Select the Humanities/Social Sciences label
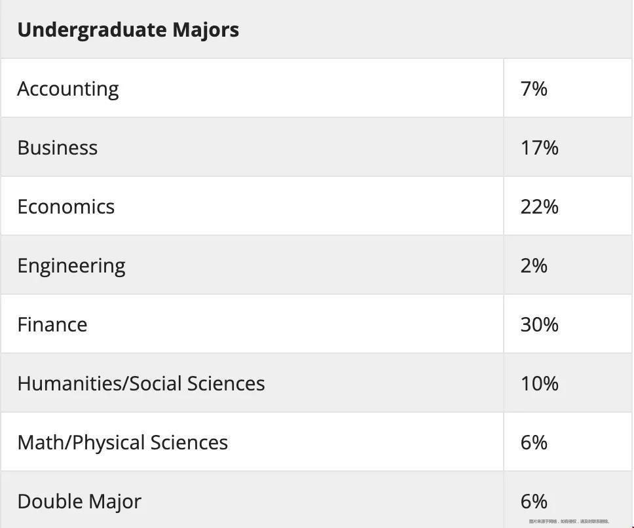This screenshot has height=528, width=634. [141, 383]
